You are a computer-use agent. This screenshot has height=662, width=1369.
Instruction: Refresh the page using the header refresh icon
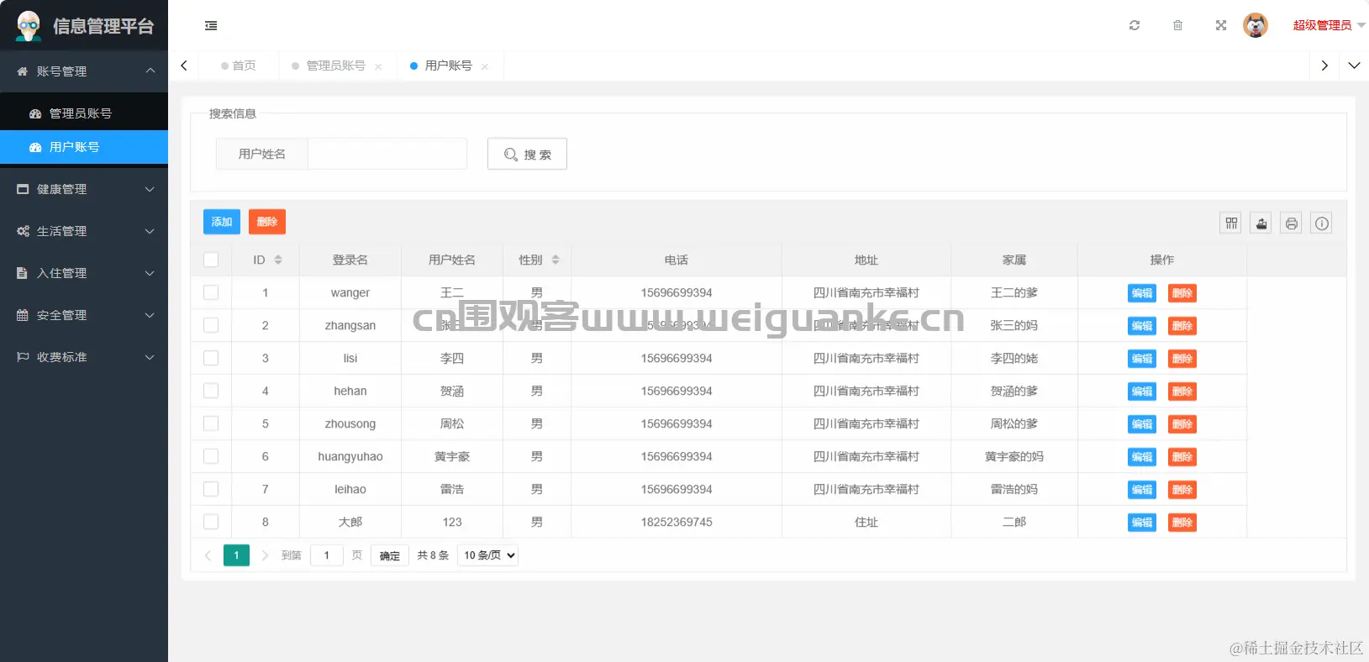1135,25
